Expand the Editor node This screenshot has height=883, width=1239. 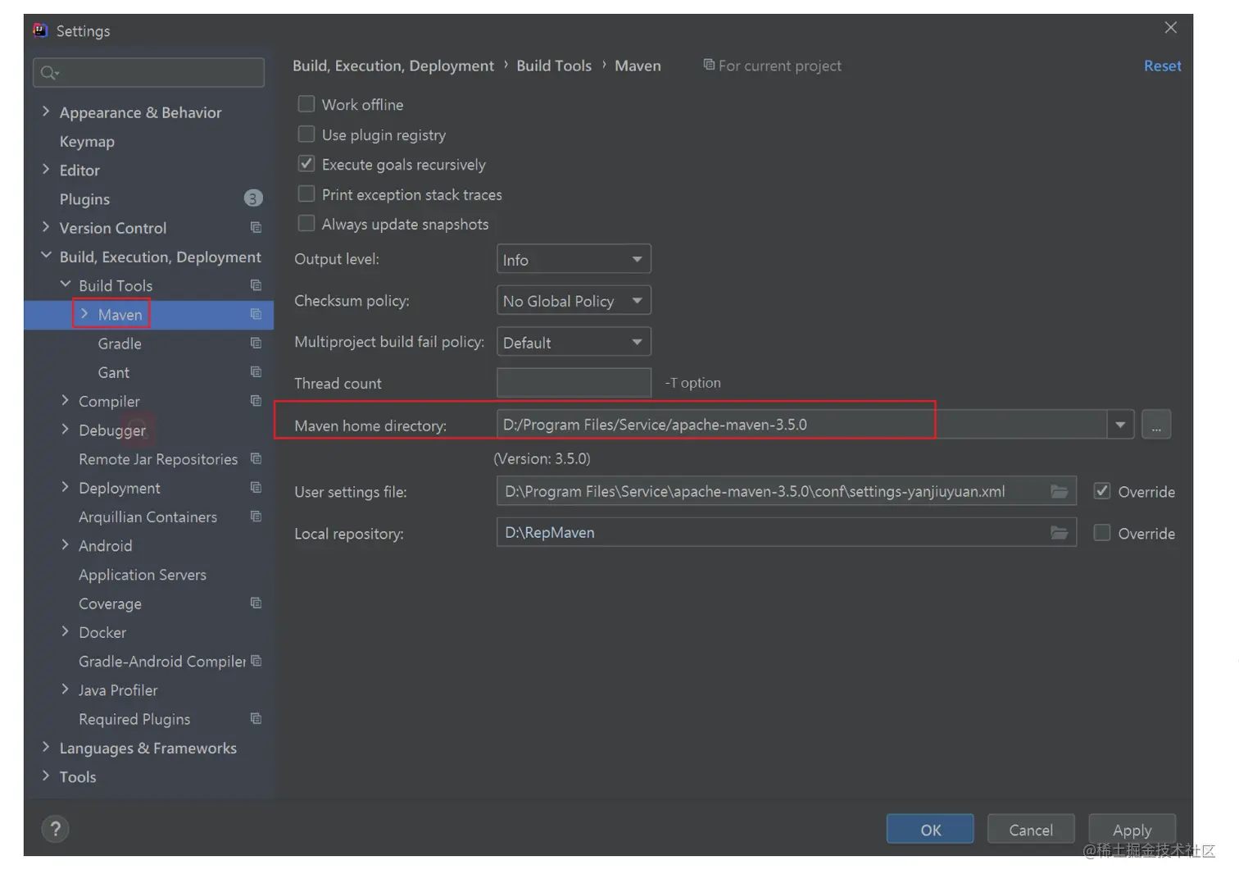pyautogui.click(x=46, y=170)
